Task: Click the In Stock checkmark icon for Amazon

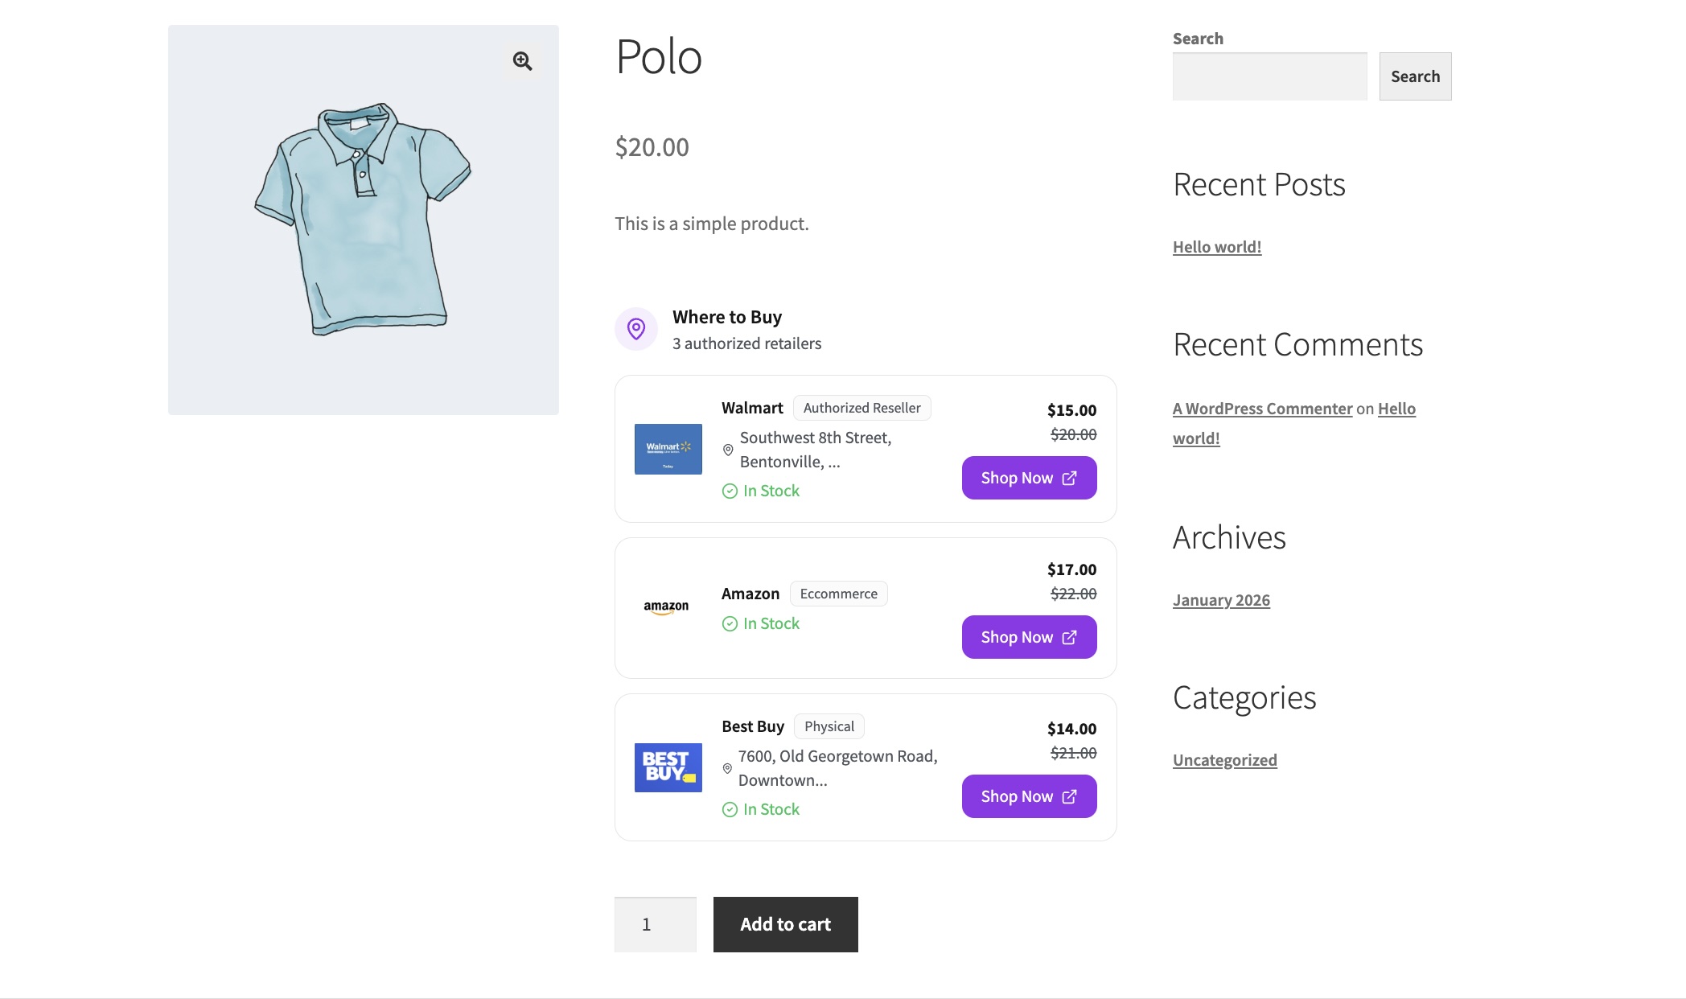Action: click(730, 623)
